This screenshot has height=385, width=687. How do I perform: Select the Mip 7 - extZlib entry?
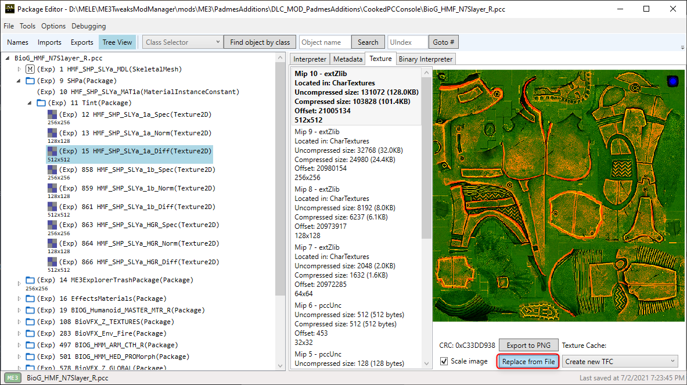coord(357,270)
